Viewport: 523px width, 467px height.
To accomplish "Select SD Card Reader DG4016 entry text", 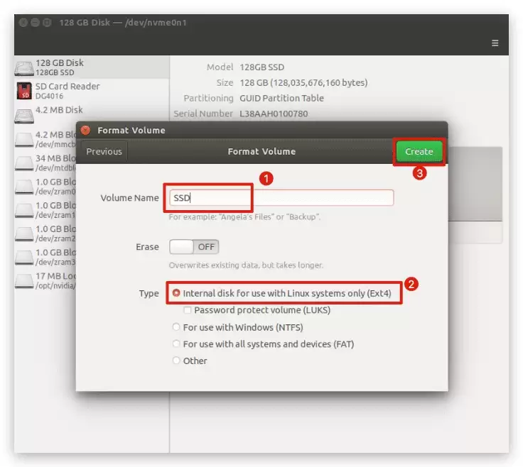I will click(x=68, y=91).
